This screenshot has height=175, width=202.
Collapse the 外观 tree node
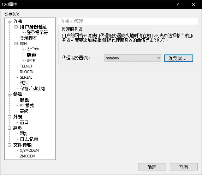9,117
